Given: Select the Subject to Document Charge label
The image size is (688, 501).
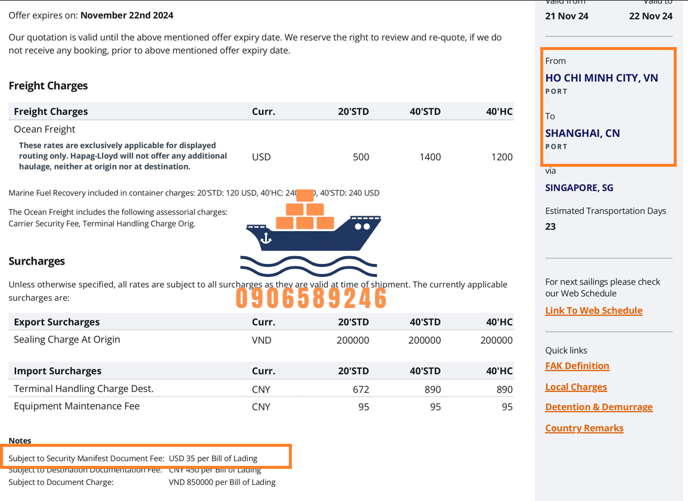Looking at the screenshot, I should 61,482.
